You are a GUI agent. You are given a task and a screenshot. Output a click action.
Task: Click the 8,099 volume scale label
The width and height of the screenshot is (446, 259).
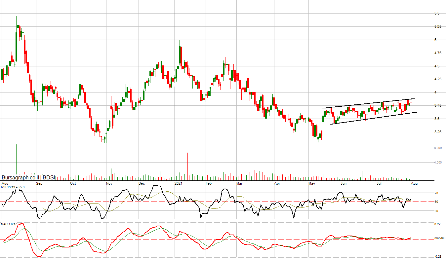[x=438, y=148]
